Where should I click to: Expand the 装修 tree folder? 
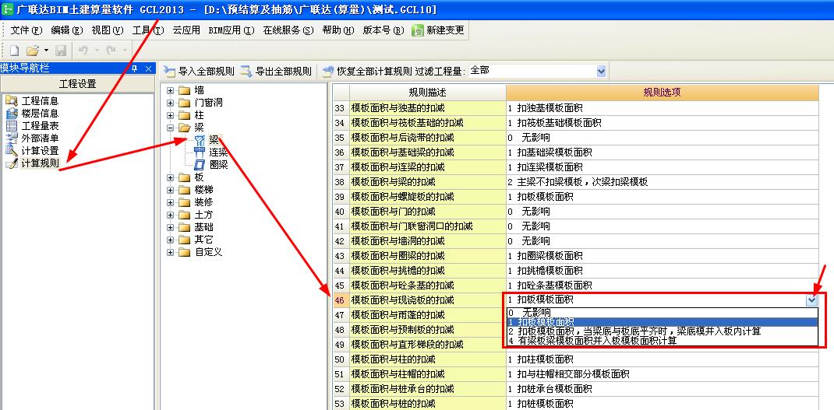pyautogui.click(x=170, y=202)
